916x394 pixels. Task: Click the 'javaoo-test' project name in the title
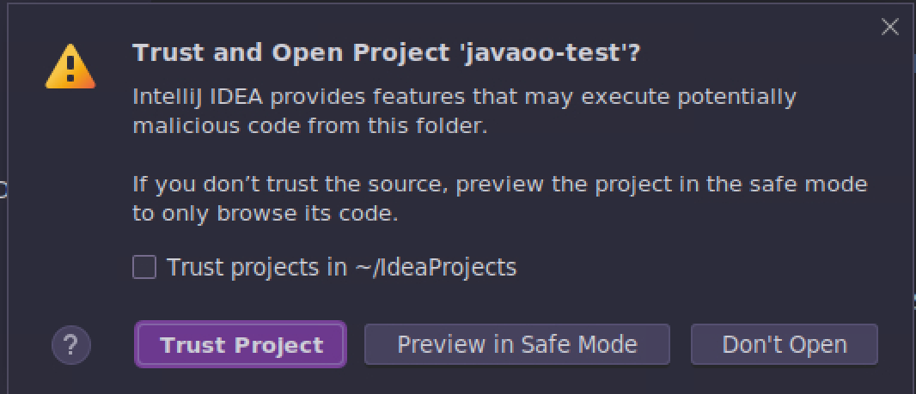pos(544,53)
